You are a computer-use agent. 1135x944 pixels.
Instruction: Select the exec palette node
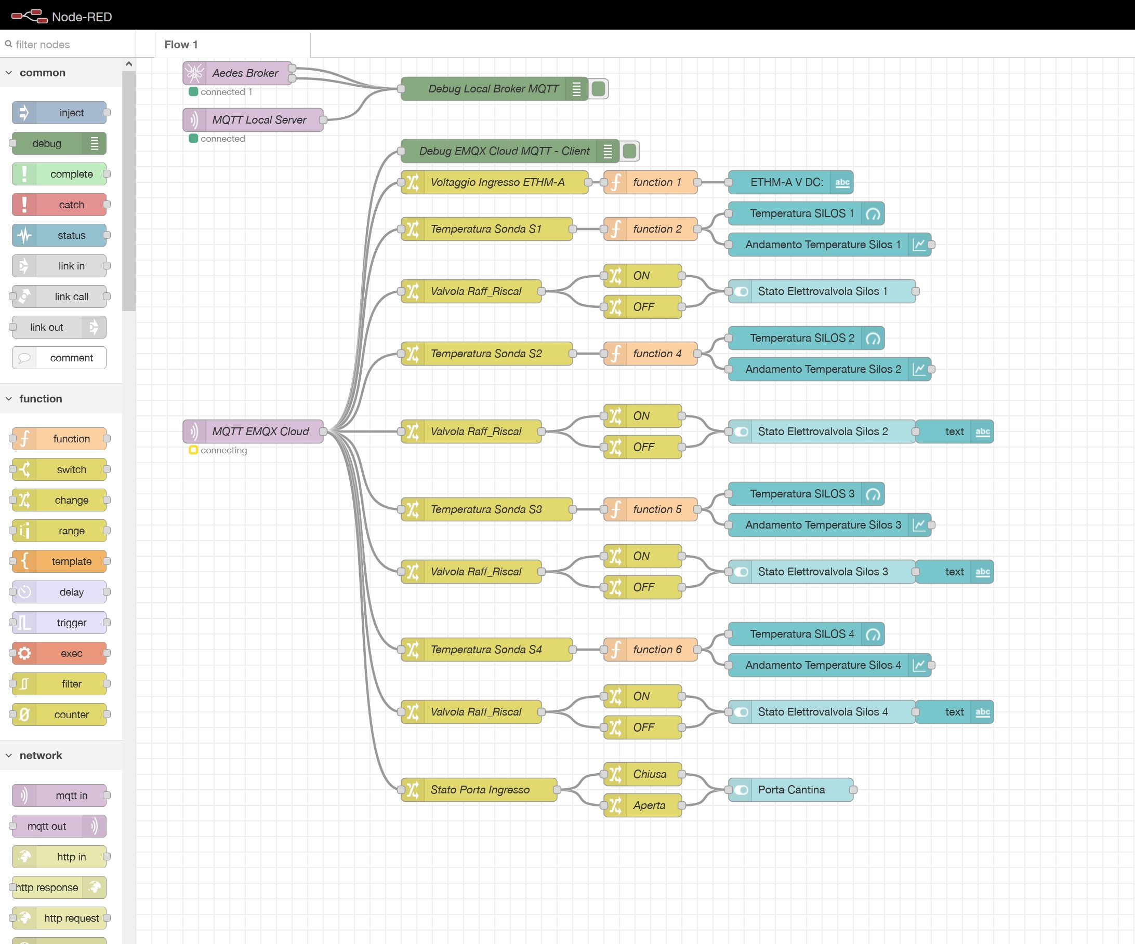coord(59,653)
